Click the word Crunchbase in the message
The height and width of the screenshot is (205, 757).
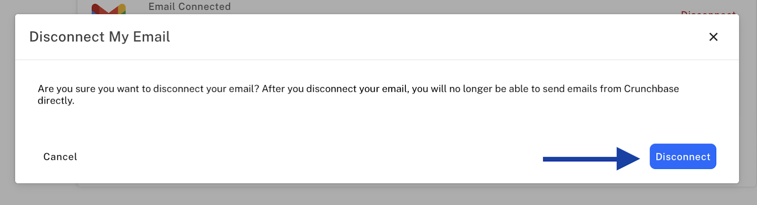pyautogui.click(x=651, y=89)
